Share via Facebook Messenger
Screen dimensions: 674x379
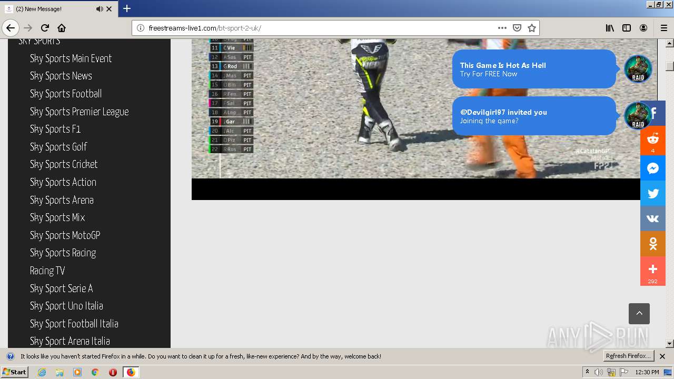click(x=653, y=168)
